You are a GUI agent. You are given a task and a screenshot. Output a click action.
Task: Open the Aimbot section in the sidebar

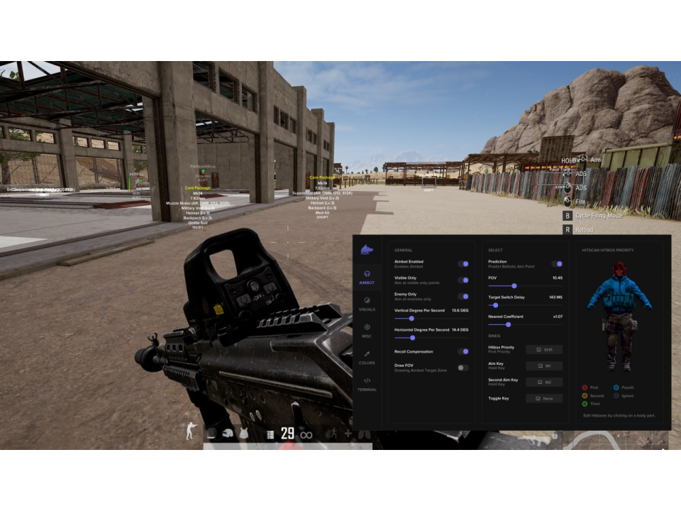coord(367,278)
